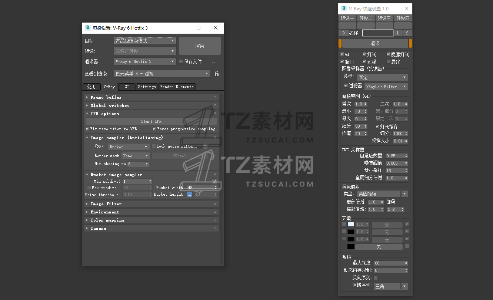Click the large render button in Render Setup

point(200,46)
